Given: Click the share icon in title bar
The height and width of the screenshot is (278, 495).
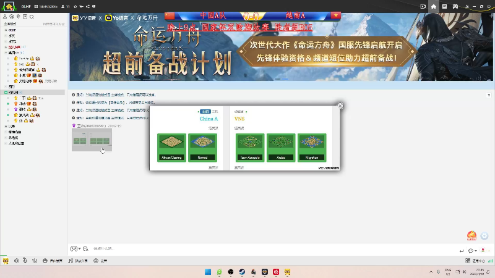Looking at the screenshot, I should 88,6.
